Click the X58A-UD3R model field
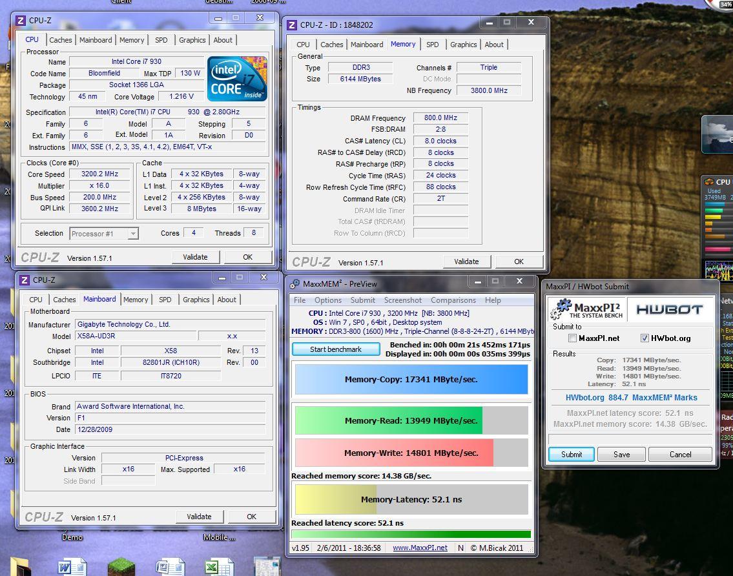The width and height of the screenshot is (733, 576). coord(136,336)
